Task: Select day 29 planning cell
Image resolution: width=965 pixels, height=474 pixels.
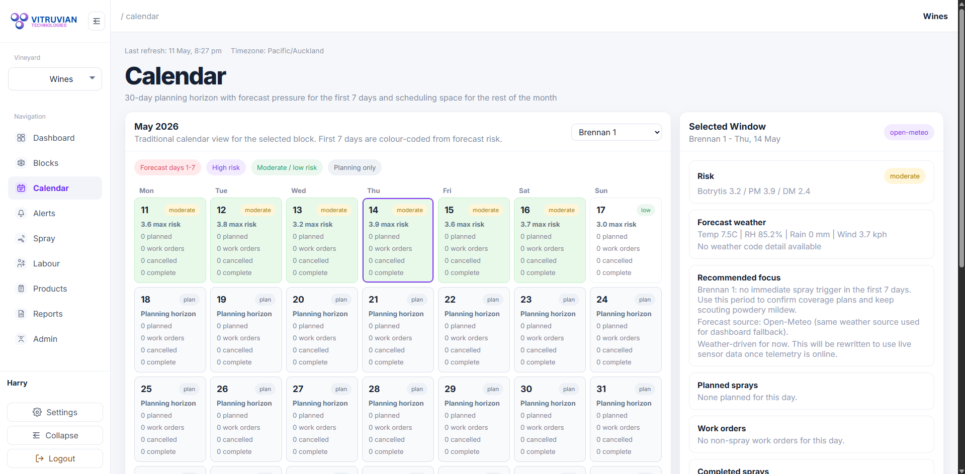Action: pyautogui.click(x=474, y=419)
